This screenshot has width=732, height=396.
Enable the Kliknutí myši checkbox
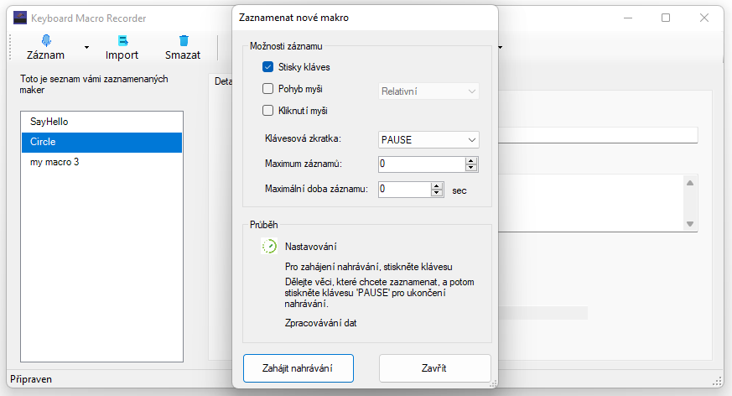click(268, 110)
